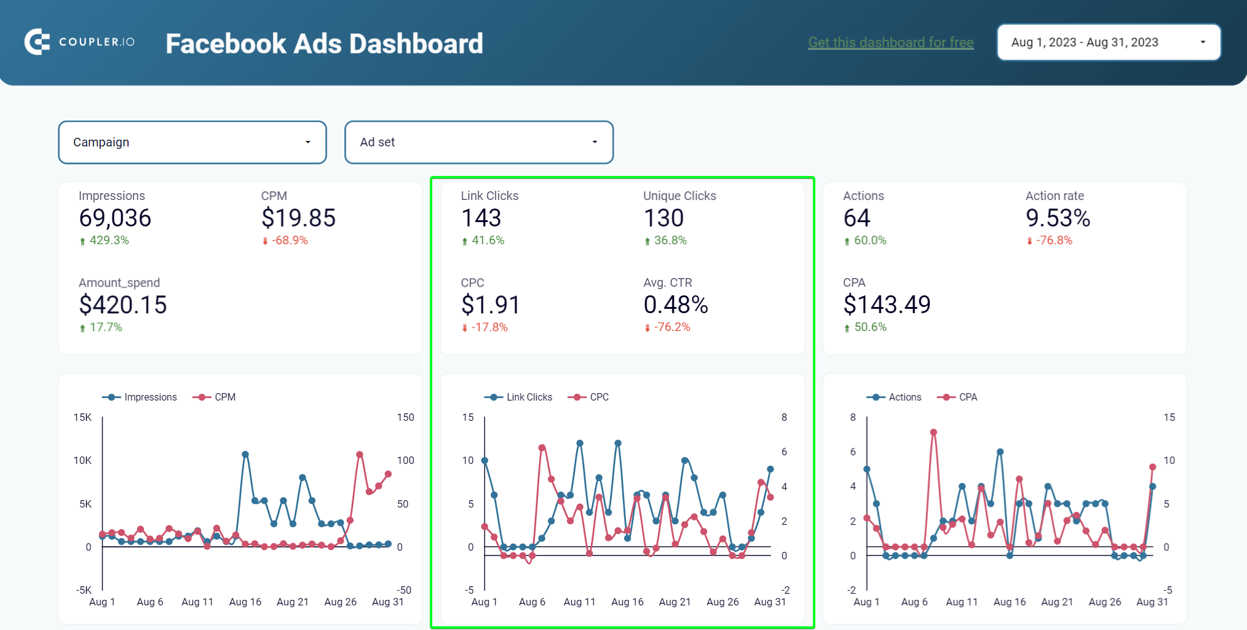The image size is (1247, 630).
Task: Click the Amount_spend value $420.15
Action: [x=123, y=305]
